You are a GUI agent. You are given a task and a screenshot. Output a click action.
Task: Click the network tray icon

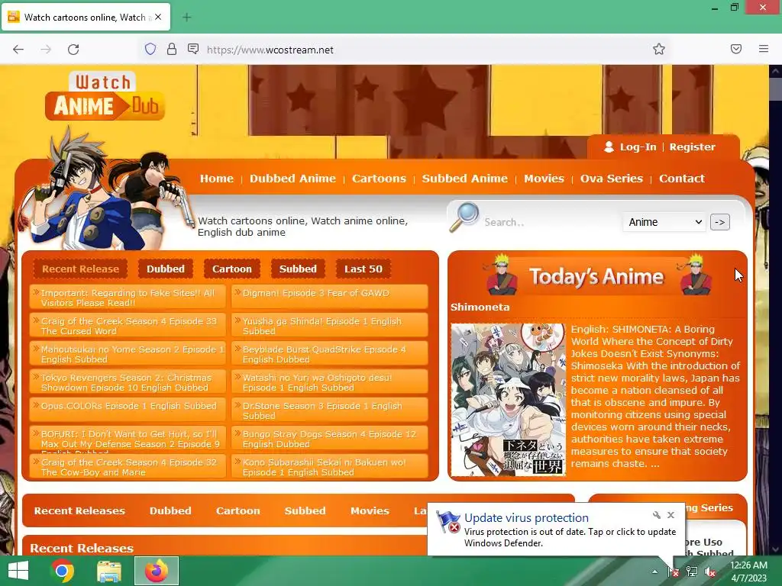[x=692, y=572]
